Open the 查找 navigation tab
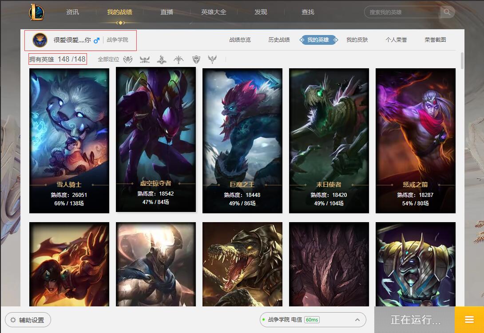This screenshot has width=484, height=333. [x=308, y=12]
